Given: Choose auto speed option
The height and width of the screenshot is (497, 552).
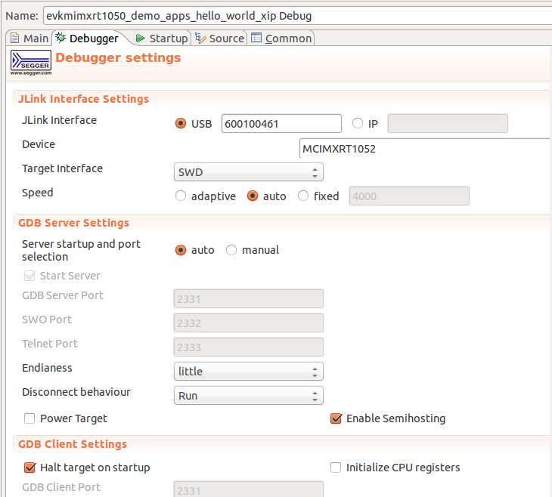Looking at the screenshot, I should [253, 196].
